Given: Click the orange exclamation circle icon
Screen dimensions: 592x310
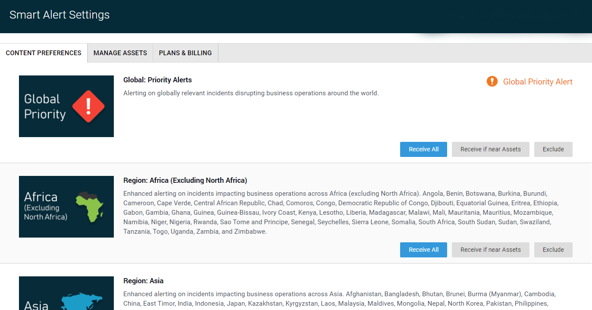Looking at the screenshot, I should tap(492, 81).
